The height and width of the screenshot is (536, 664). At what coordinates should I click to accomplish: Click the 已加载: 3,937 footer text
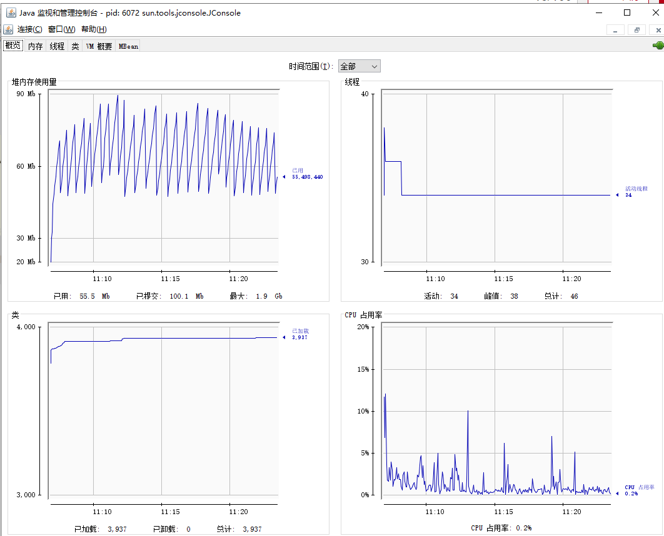tap(101, 529)
